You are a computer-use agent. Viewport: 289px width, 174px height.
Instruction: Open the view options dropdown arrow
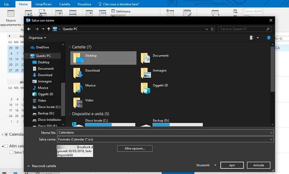258,38
